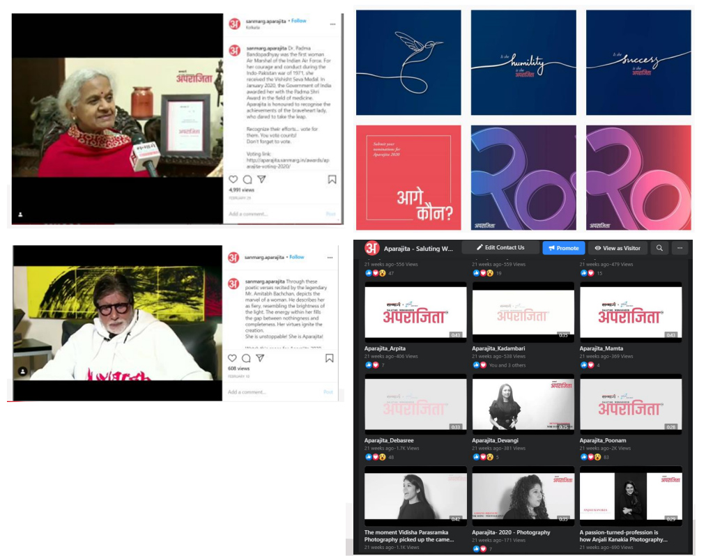Open the red 'आगे कौन?' nominations tile
This screenshot has width=706, height=556.
408,178
